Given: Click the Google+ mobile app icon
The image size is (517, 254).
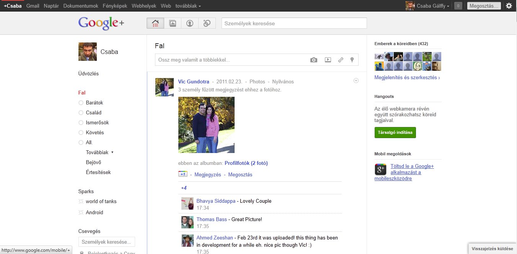Looking at the screenshot, I should coord(380,169).
